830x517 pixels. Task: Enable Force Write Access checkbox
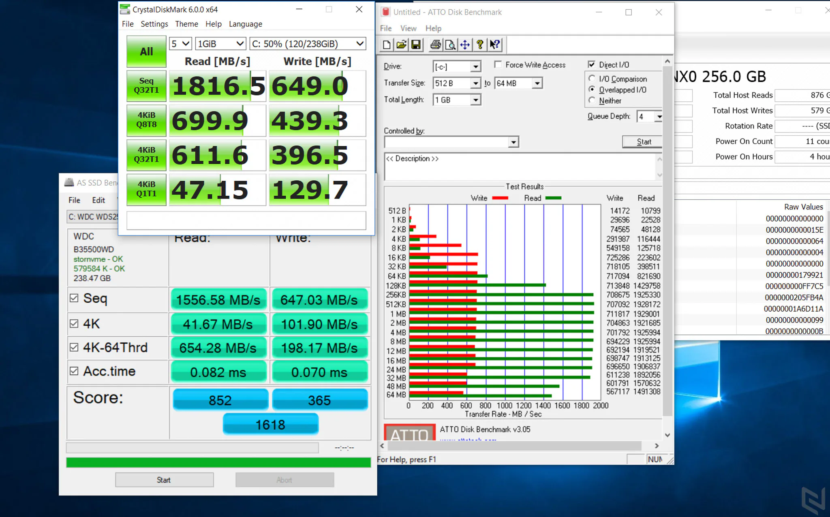pyautogui.click(x=498, y=64)
